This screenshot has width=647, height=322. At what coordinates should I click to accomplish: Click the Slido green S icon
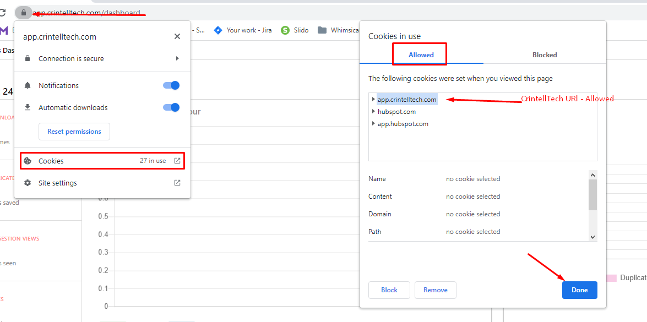(x=285, y=30)
